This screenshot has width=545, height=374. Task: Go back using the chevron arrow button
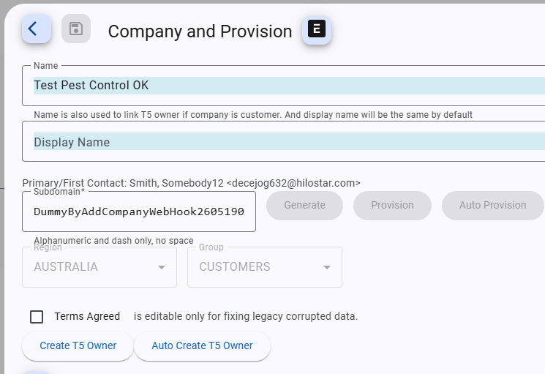37,29
